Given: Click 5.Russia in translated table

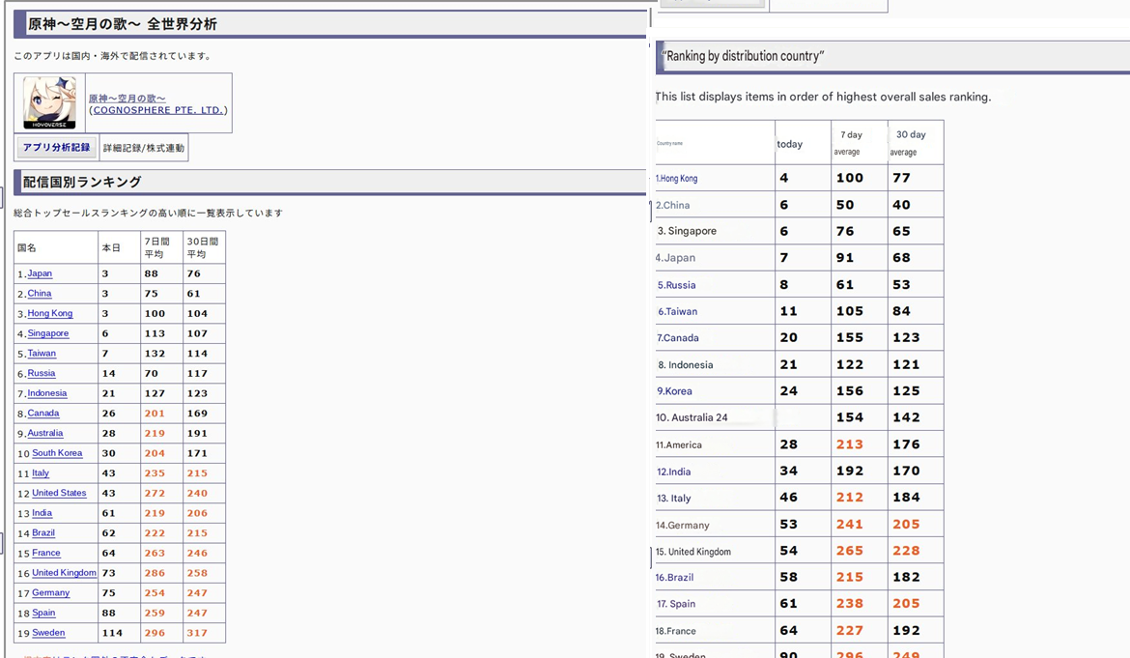Looking at the screenshot, I should pyautogui.click(x=677, y=285).
